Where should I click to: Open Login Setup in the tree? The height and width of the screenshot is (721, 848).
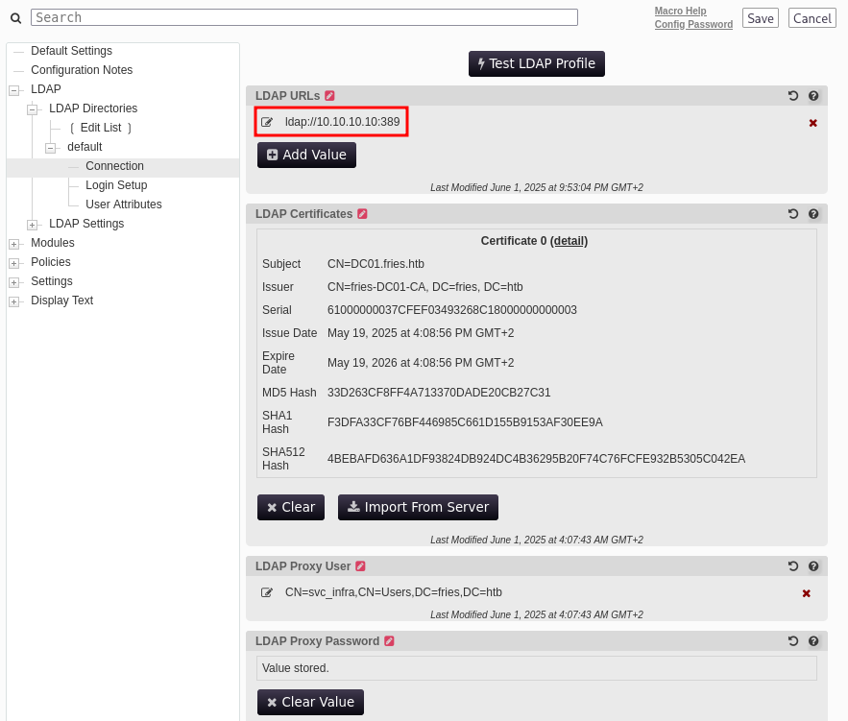(x=116, y=185)
